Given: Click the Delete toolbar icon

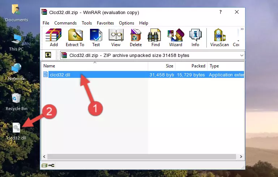Looking at the screenshot, I should click(136, 37).
